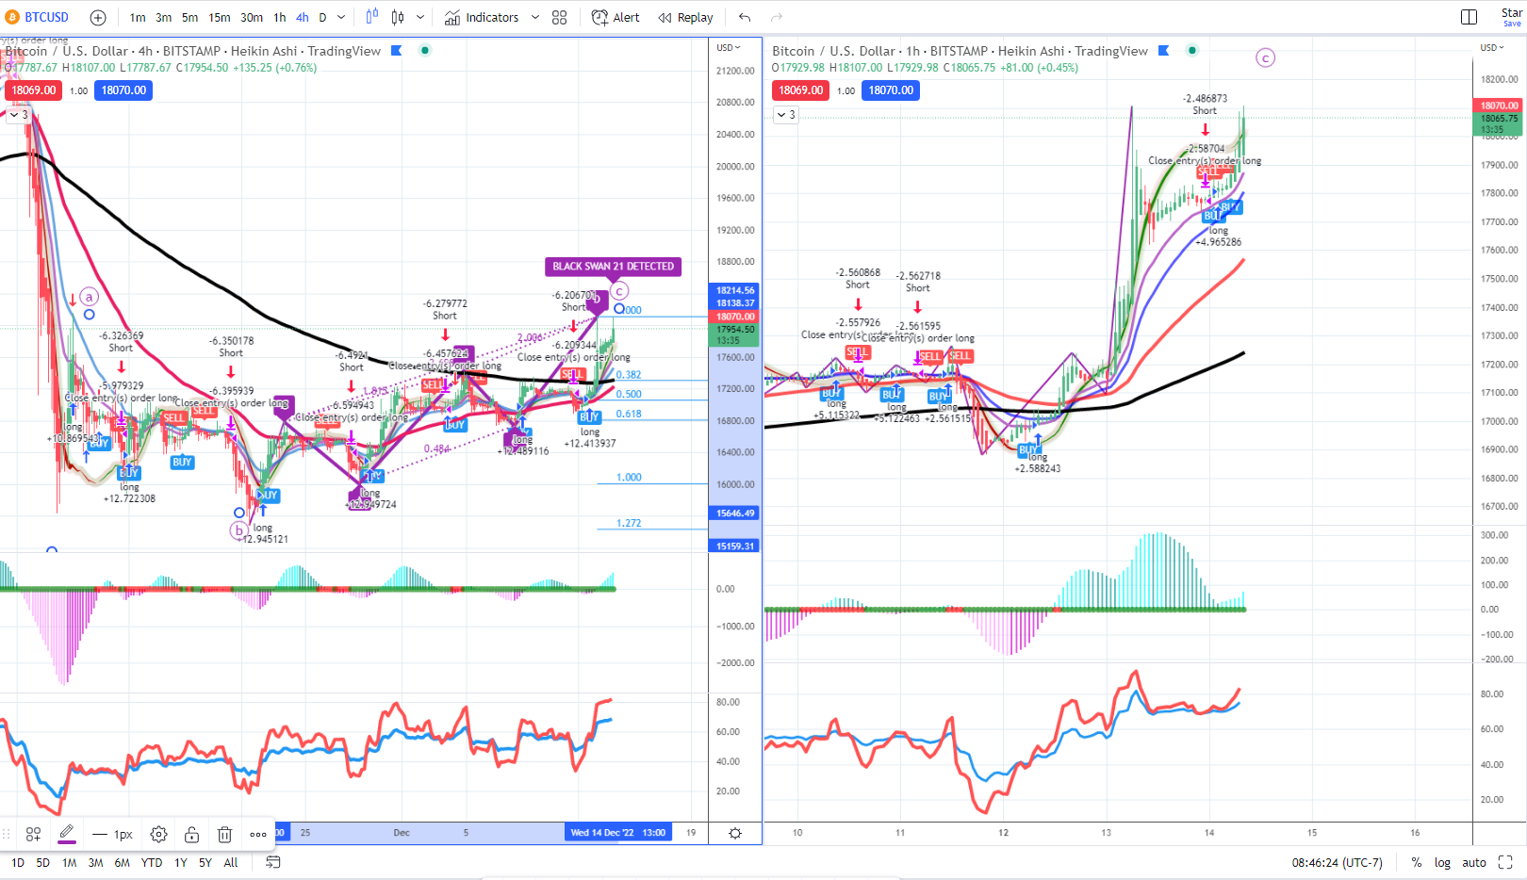Screen dimensions: 1527x880
Task: Click the red 18069.00 sell price button on 4h chart
Action: click(34, 90)
